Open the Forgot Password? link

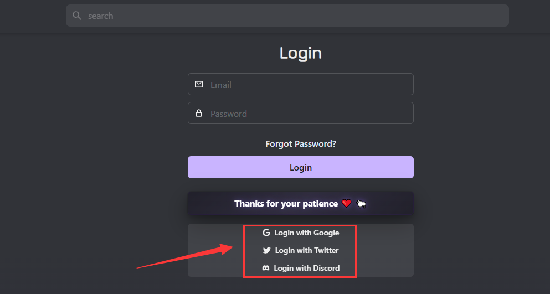(x=301, y=144)
